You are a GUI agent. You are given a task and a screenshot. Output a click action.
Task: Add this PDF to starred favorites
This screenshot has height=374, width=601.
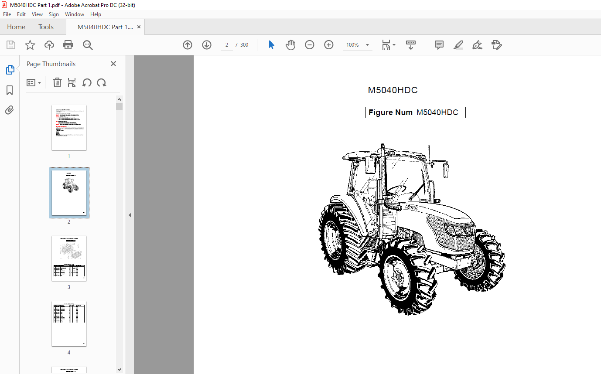point(30,45)
